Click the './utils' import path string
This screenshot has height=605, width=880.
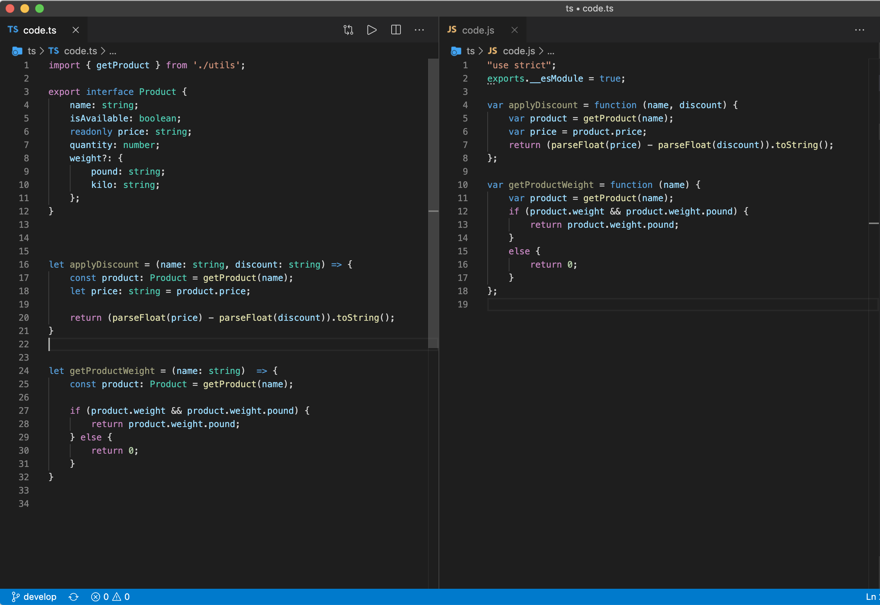(x=216, y=65)
